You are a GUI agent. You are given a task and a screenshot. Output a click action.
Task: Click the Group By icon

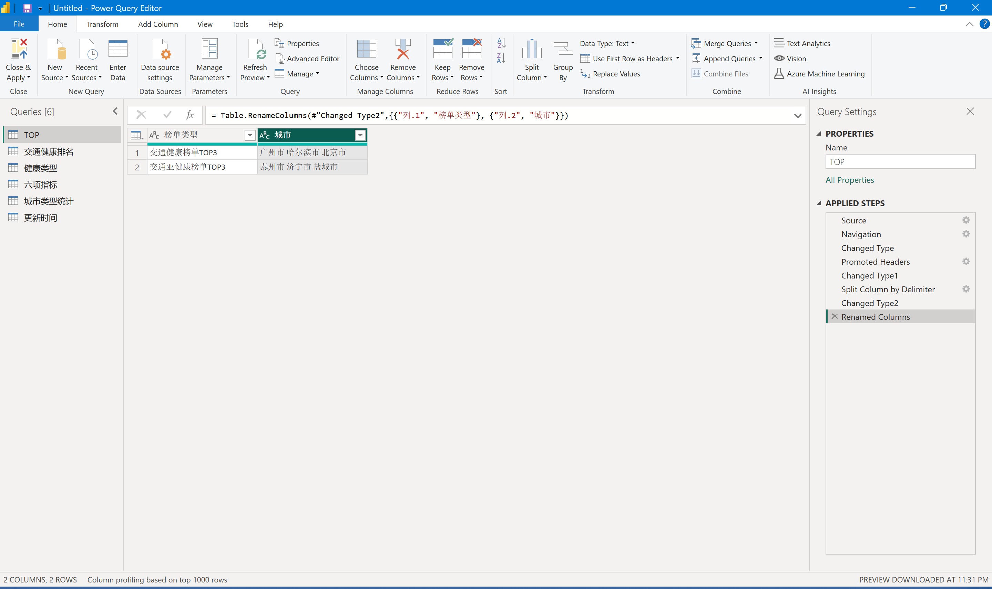point(563,49)
